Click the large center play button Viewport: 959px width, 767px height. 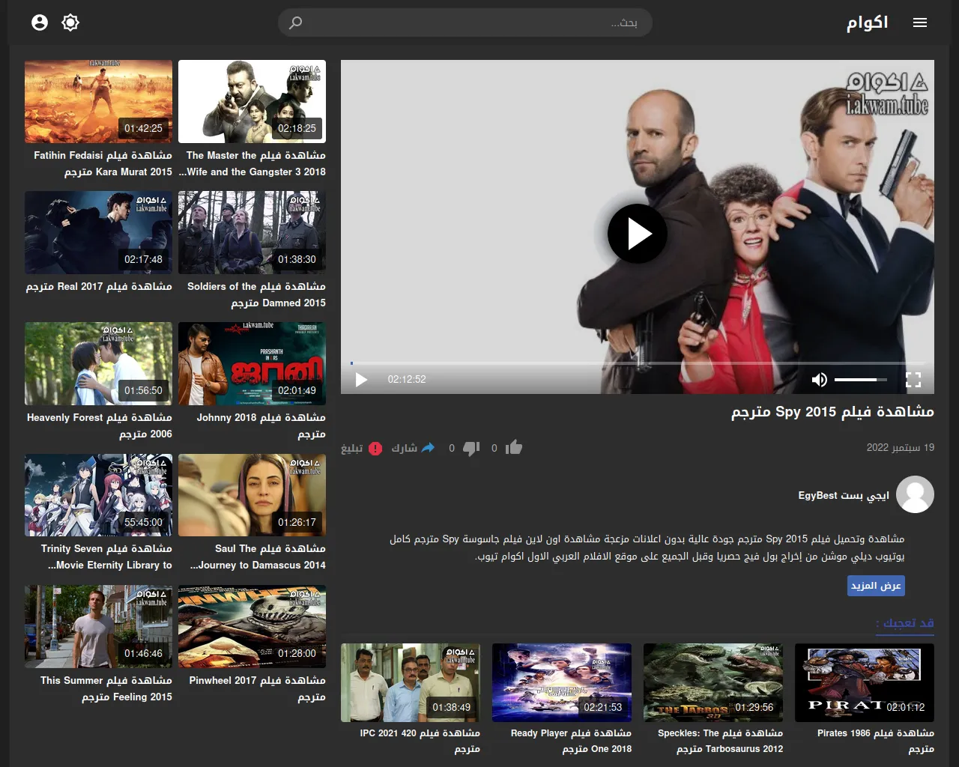pos(637,234)
